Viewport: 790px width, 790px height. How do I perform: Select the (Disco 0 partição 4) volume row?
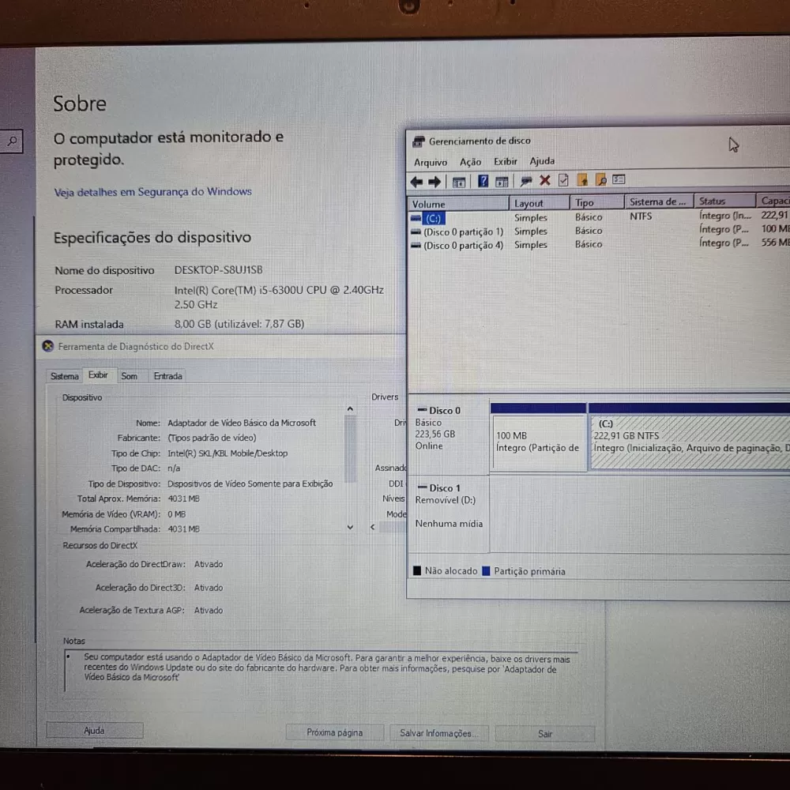pyautogui.click(x=599, y=244)
